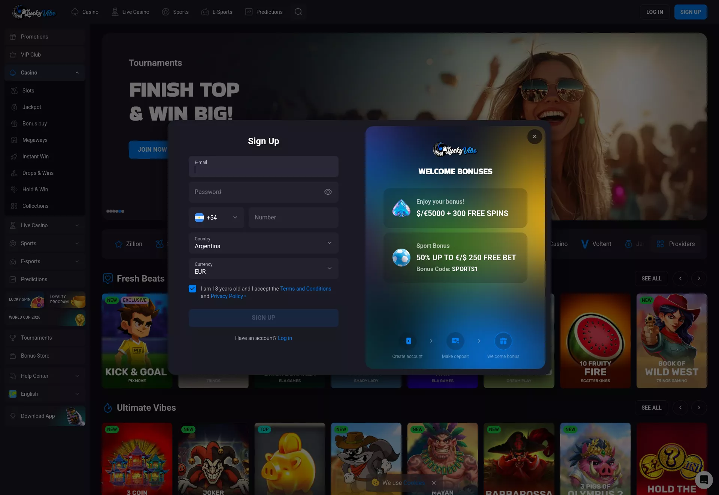Click into the E-mail input field
The width and height of the screenshot is (719, 495).
pyautogui.click(x=264, y=167)
